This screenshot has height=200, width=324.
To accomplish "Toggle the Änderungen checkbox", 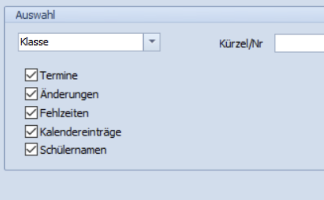I will point(31,94).
